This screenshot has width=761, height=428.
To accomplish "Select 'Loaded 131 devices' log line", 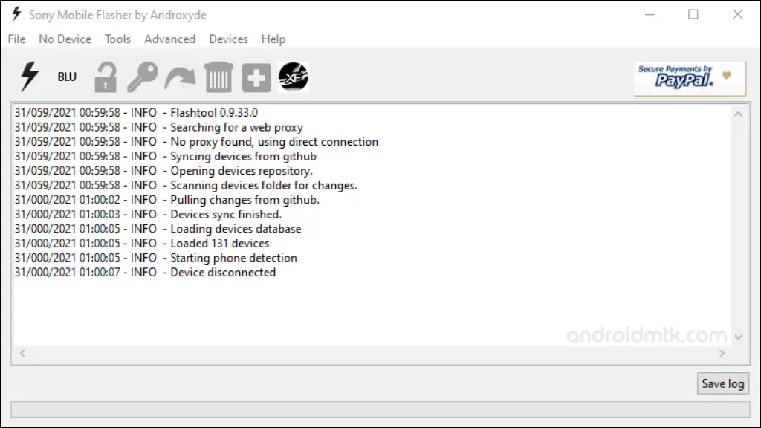I will (142, 244).
